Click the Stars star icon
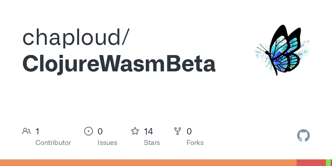Image resolution: width=332 pixels, height=166 pixels. [x=135, y=131]
